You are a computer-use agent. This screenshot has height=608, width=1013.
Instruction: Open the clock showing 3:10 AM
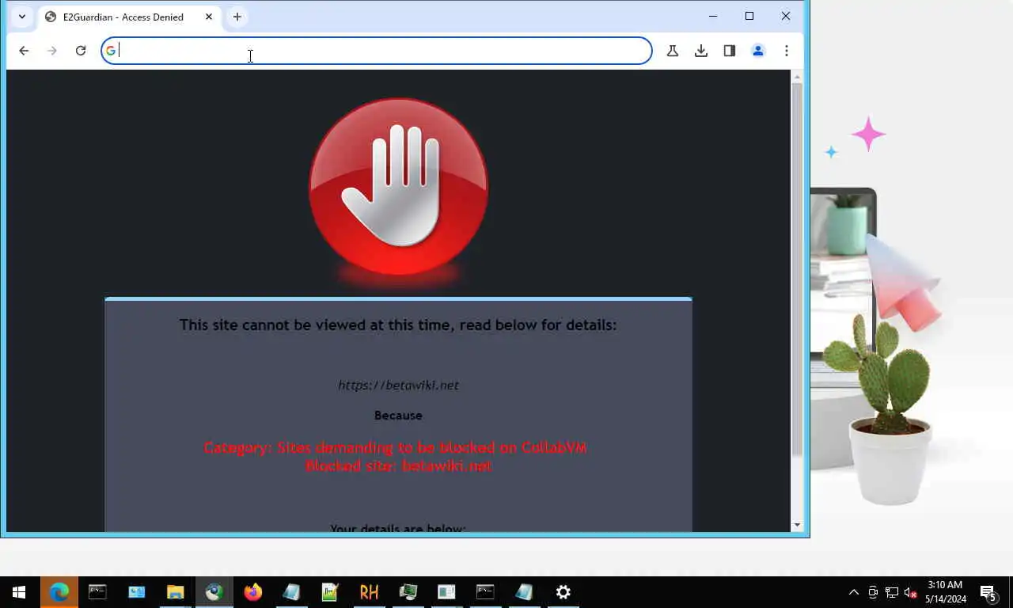point(945,592)
